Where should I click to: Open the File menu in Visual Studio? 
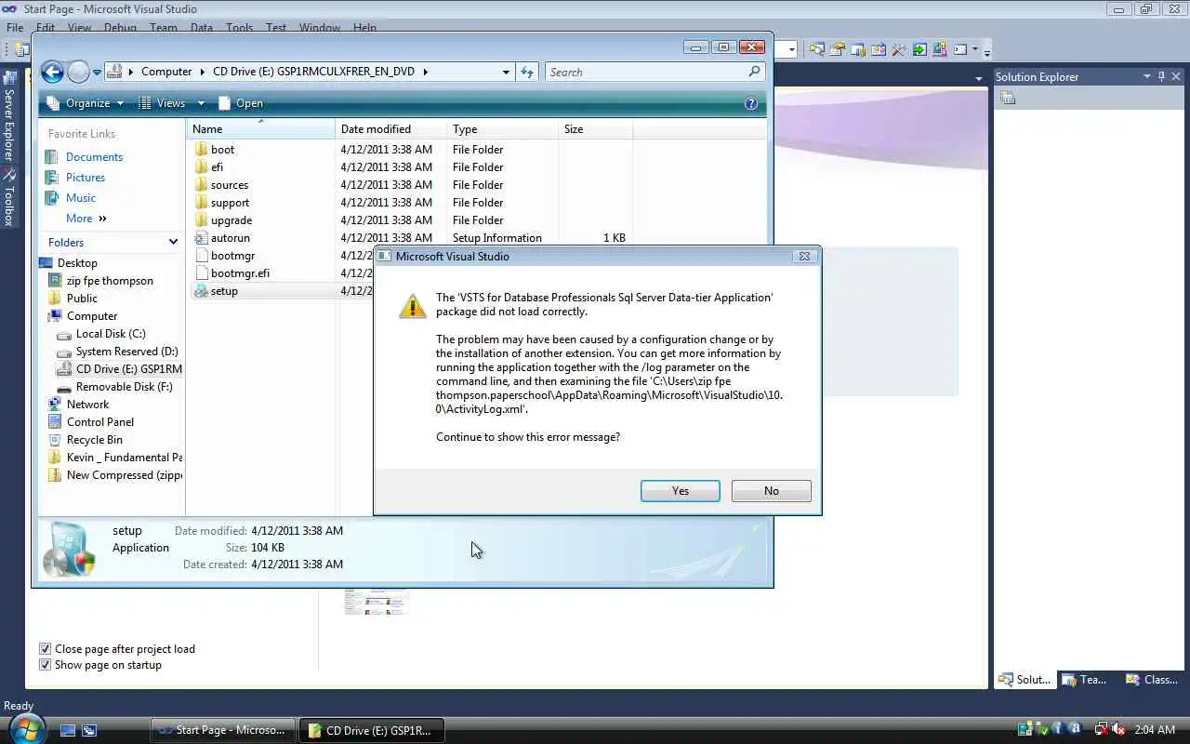pos(15,28)
